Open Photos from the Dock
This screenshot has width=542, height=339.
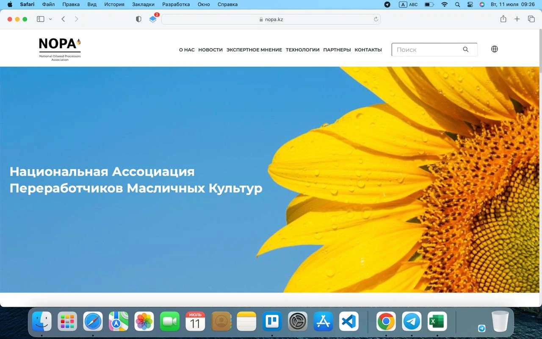[x=144, y=321]
